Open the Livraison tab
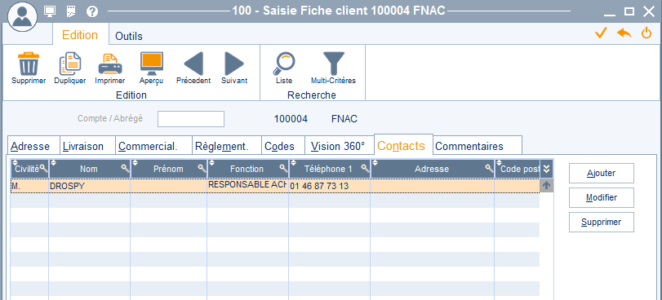 88,146
